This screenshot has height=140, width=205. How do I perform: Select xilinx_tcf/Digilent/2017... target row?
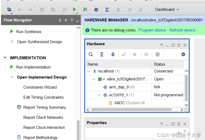coord(135,79)
